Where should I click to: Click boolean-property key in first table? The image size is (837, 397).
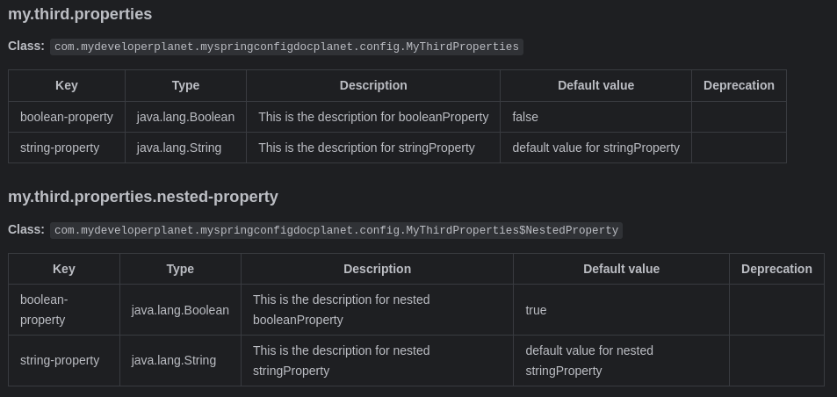(x=67, y=117)
